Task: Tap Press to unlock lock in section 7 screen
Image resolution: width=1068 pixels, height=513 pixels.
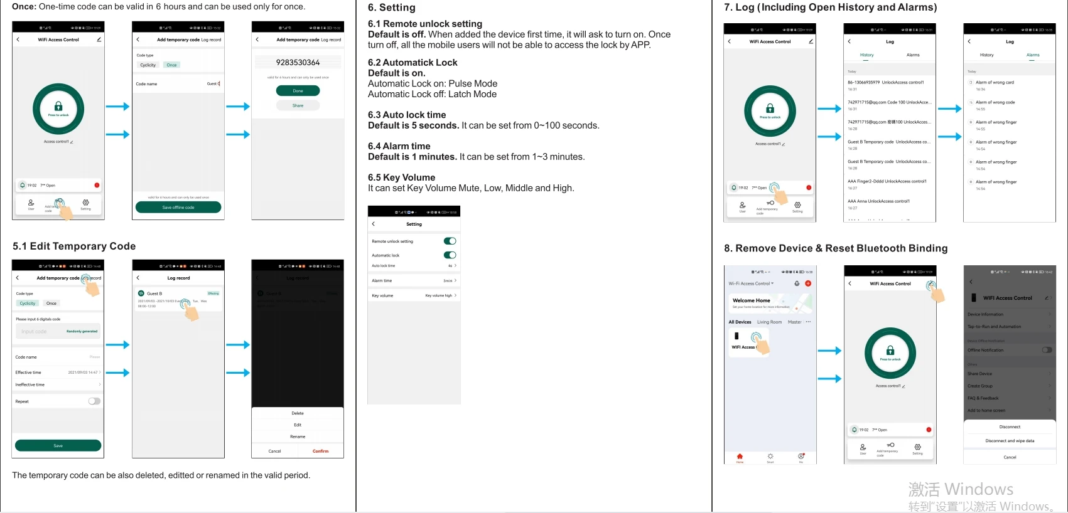Action: [770, 111]
